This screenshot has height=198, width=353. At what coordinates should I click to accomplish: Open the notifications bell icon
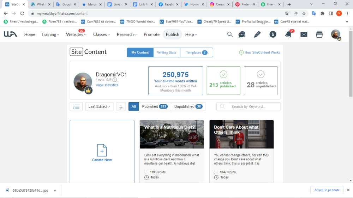click(x=288, y=35)
